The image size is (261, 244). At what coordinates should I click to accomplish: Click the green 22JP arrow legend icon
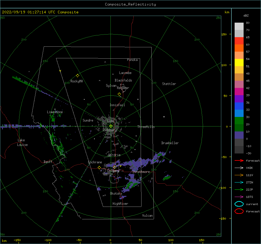coord(239,189)
